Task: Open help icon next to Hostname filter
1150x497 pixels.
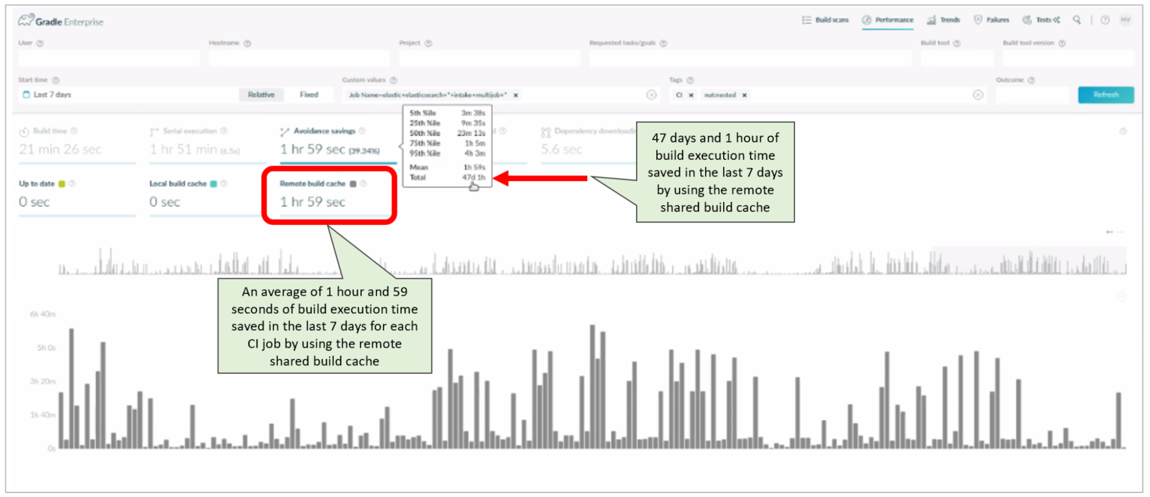Action: [247, 43]
